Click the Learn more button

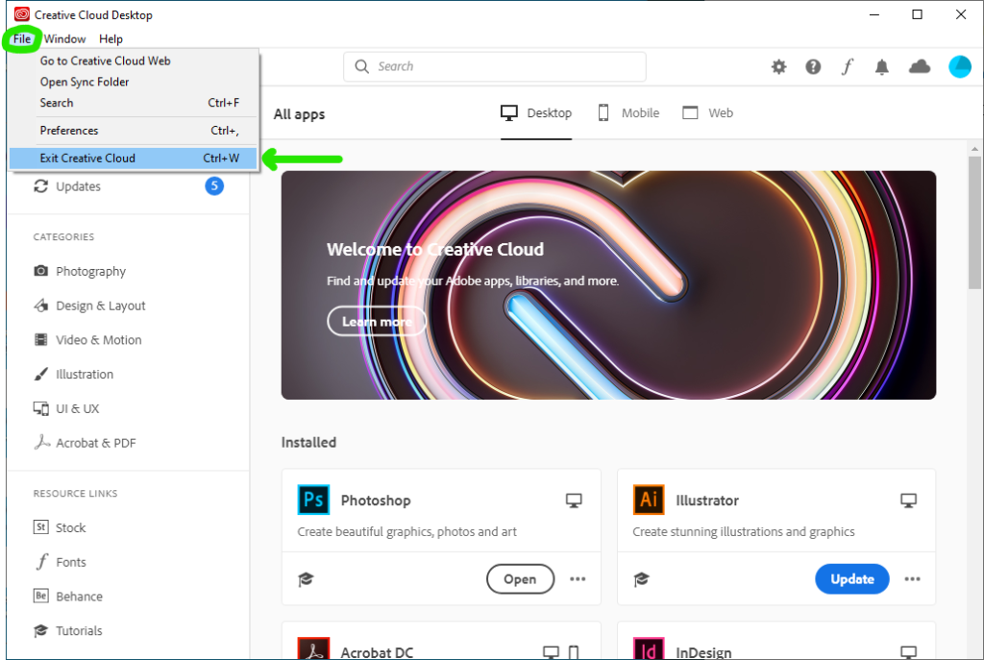377,321
